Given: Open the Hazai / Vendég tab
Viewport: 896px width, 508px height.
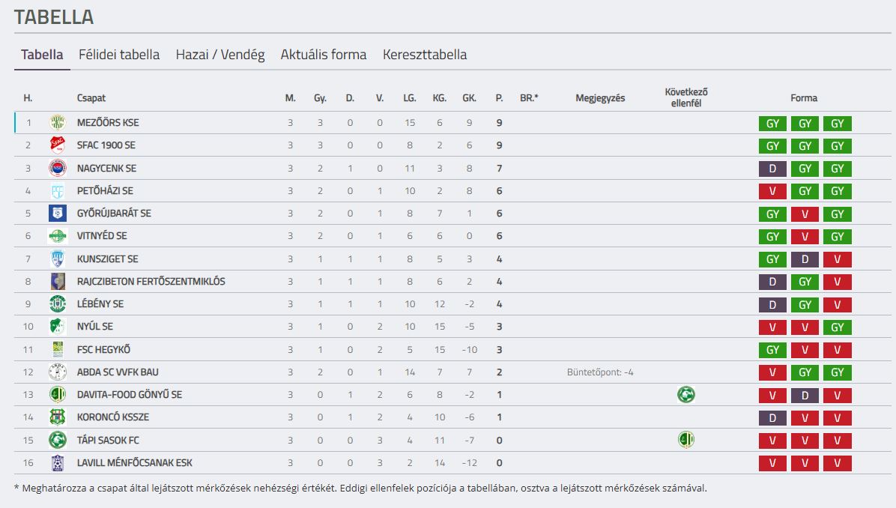Looking at the screenshot, I should click(220, 54).
